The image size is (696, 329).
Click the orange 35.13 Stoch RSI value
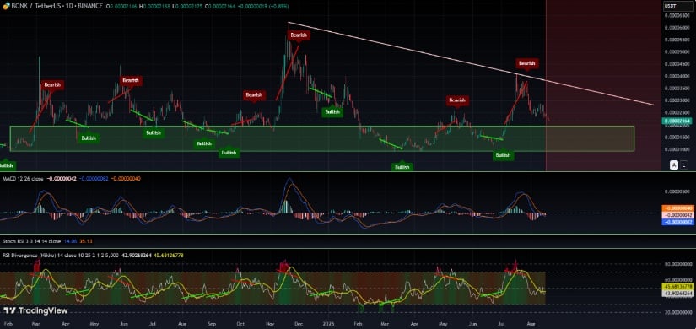tap(86, 241)
